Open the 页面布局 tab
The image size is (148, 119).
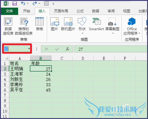click(61, 11)
